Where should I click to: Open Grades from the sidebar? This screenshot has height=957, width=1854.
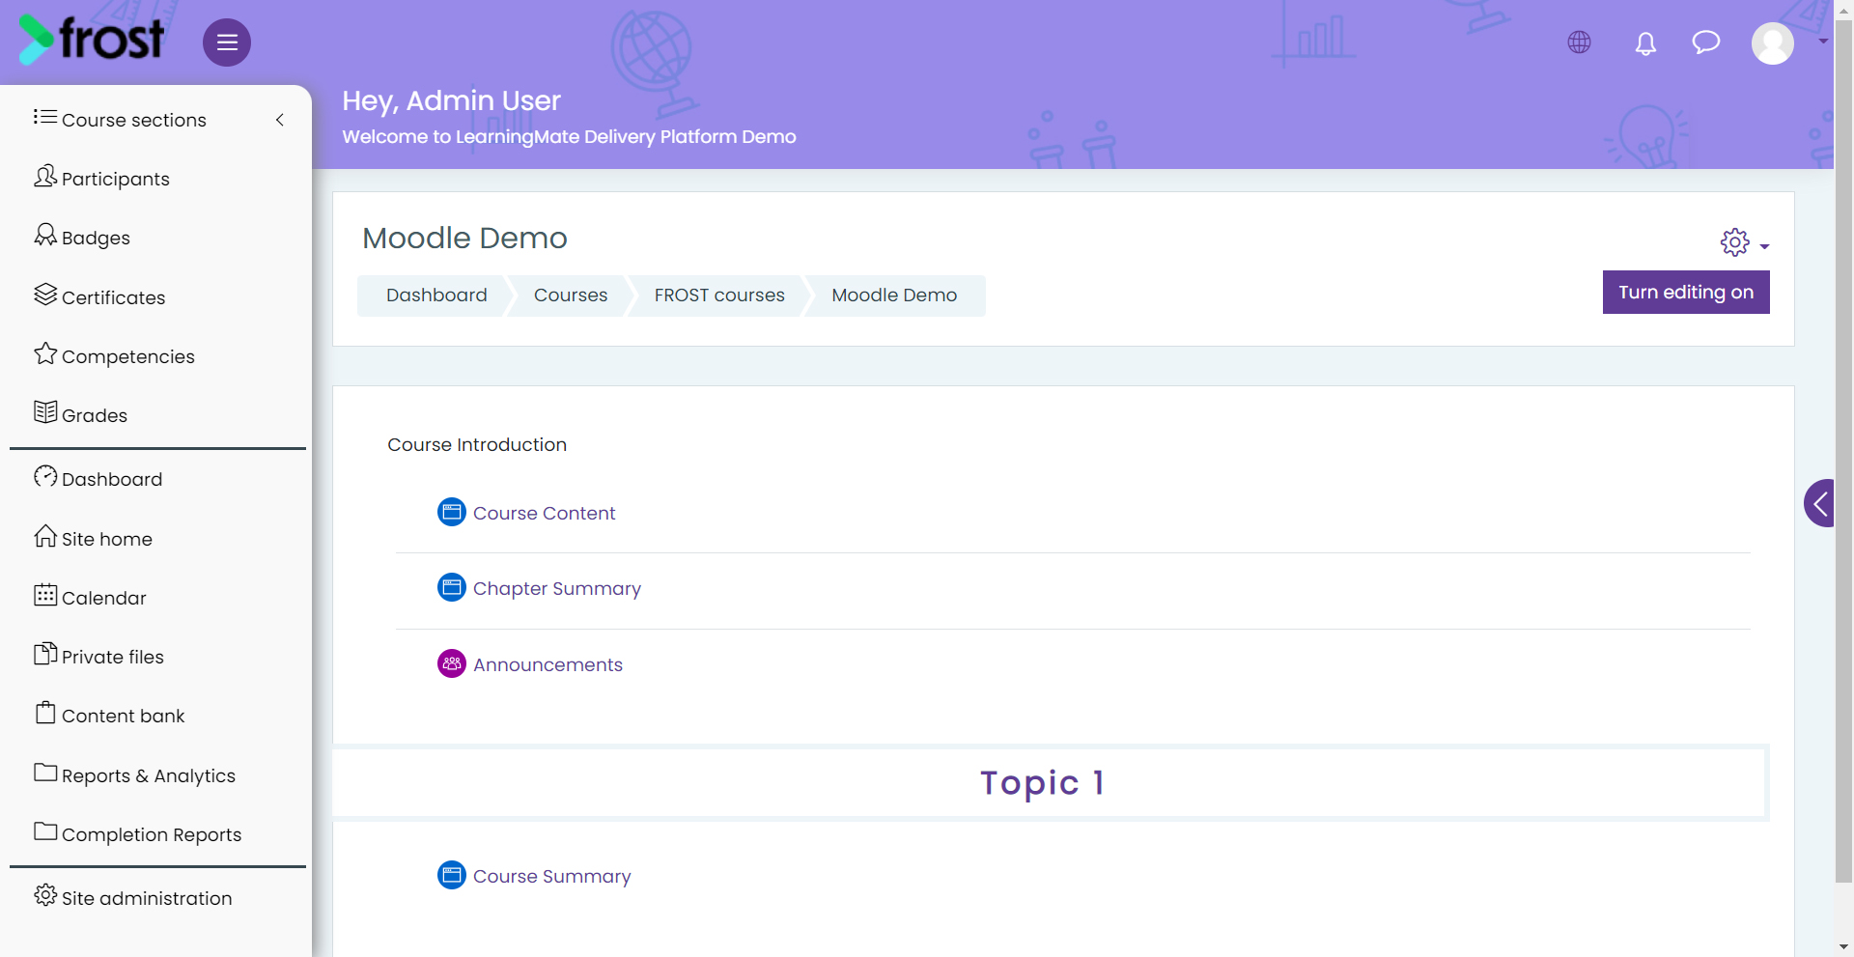pyautogui.click(x=95, y=415)
